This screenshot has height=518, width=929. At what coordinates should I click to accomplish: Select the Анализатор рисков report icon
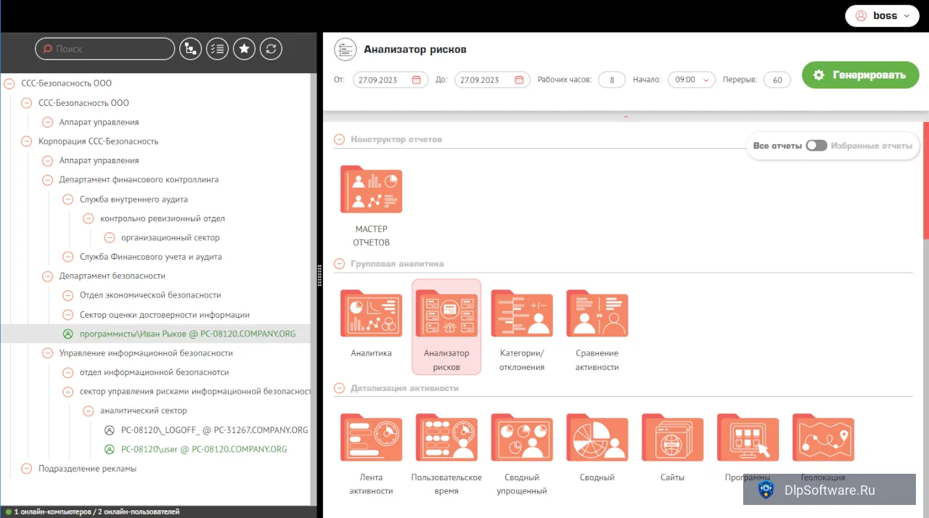[446, 313]
